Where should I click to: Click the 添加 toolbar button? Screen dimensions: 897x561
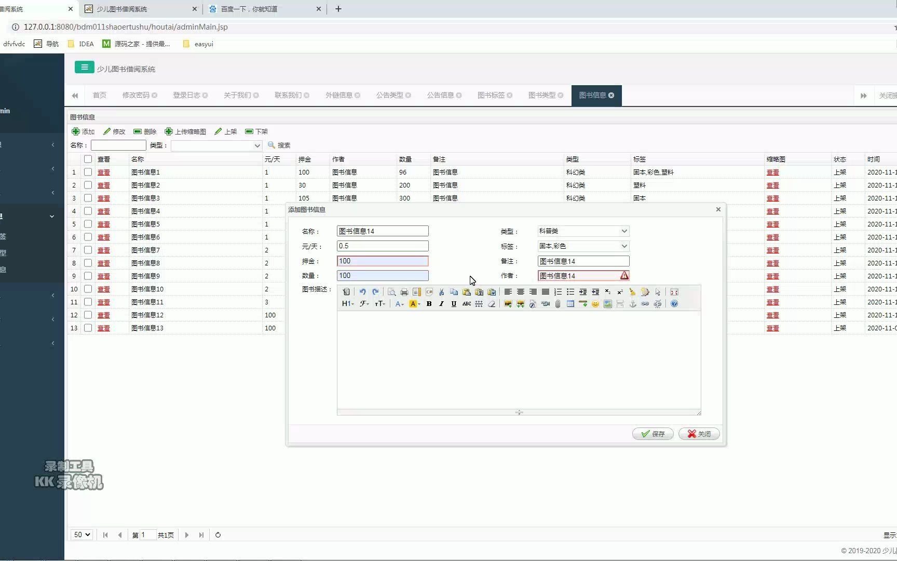[x=83, y=131]
